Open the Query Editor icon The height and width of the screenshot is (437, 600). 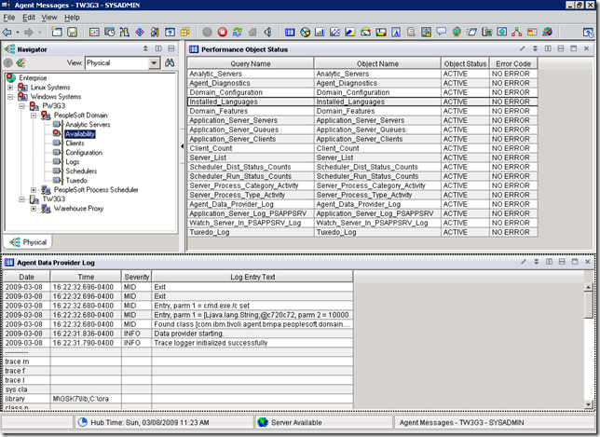coord(170,32)
